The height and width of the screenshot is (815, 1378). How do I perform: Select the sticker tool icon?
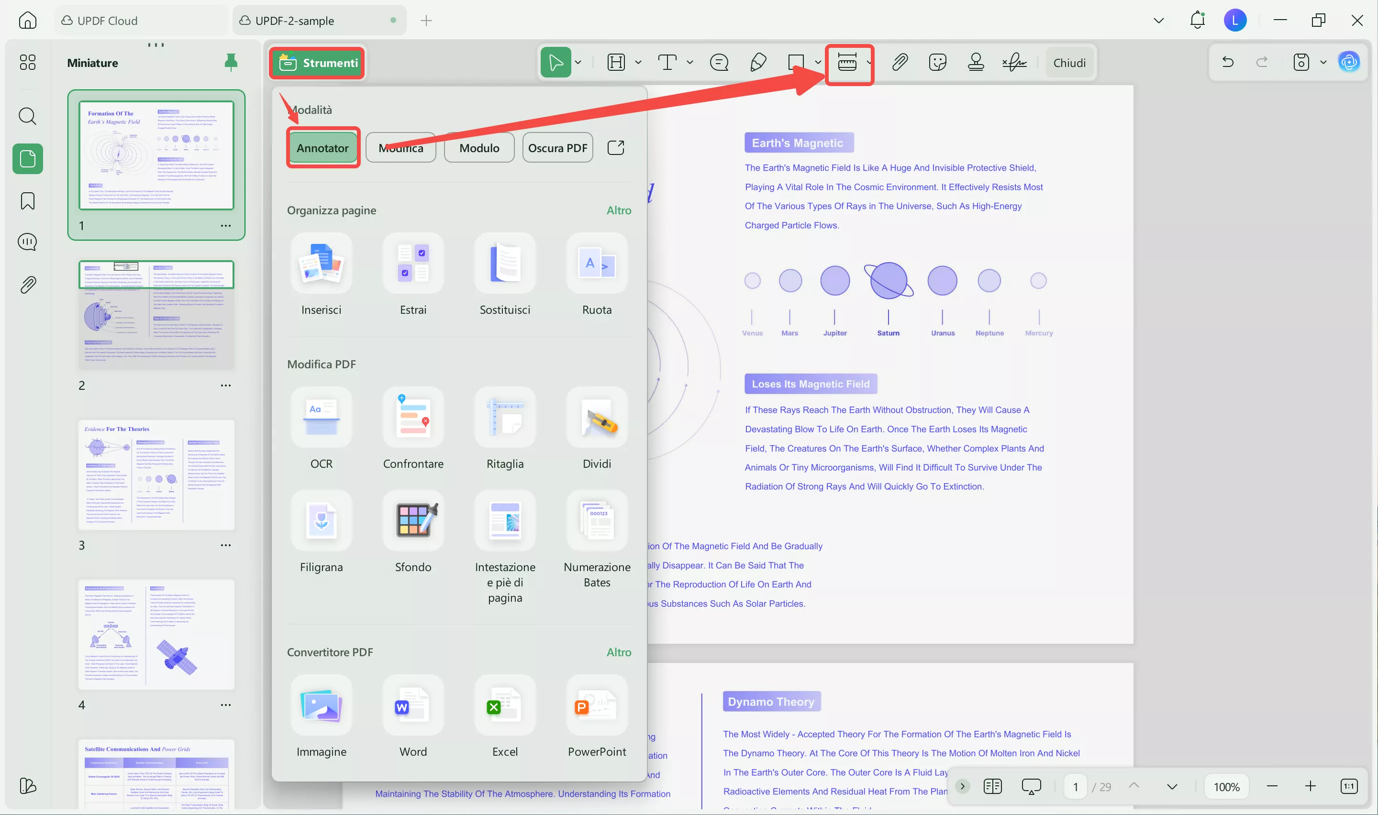coord(937,62)
